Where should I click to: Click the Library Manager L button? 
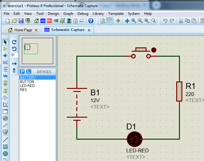coord(28,72)
